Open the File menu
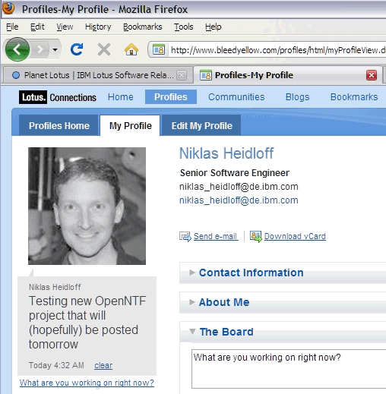Viewport: 386px width, 394px height. pos(12,27)
